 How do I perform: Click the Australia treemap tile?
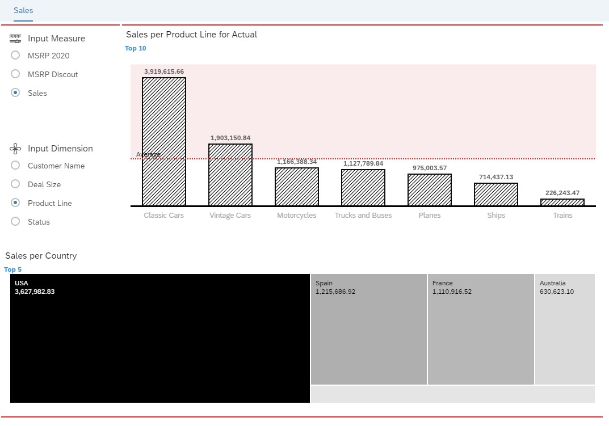[564, 329]
